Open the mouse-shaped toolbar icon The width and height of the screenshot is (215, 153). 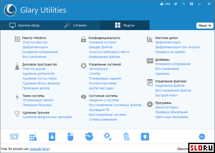pos(70,137)
